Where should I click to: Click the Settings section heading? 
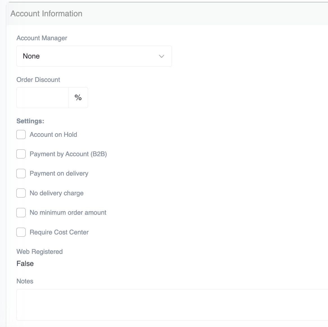pos(30,121)
